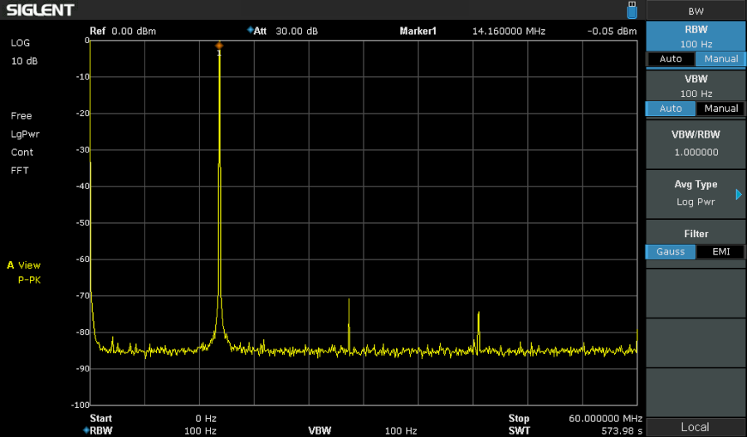747x437 pixels.
Task: Click the bottom VBW 100 Hz readout
Action: tap(362, 430)
